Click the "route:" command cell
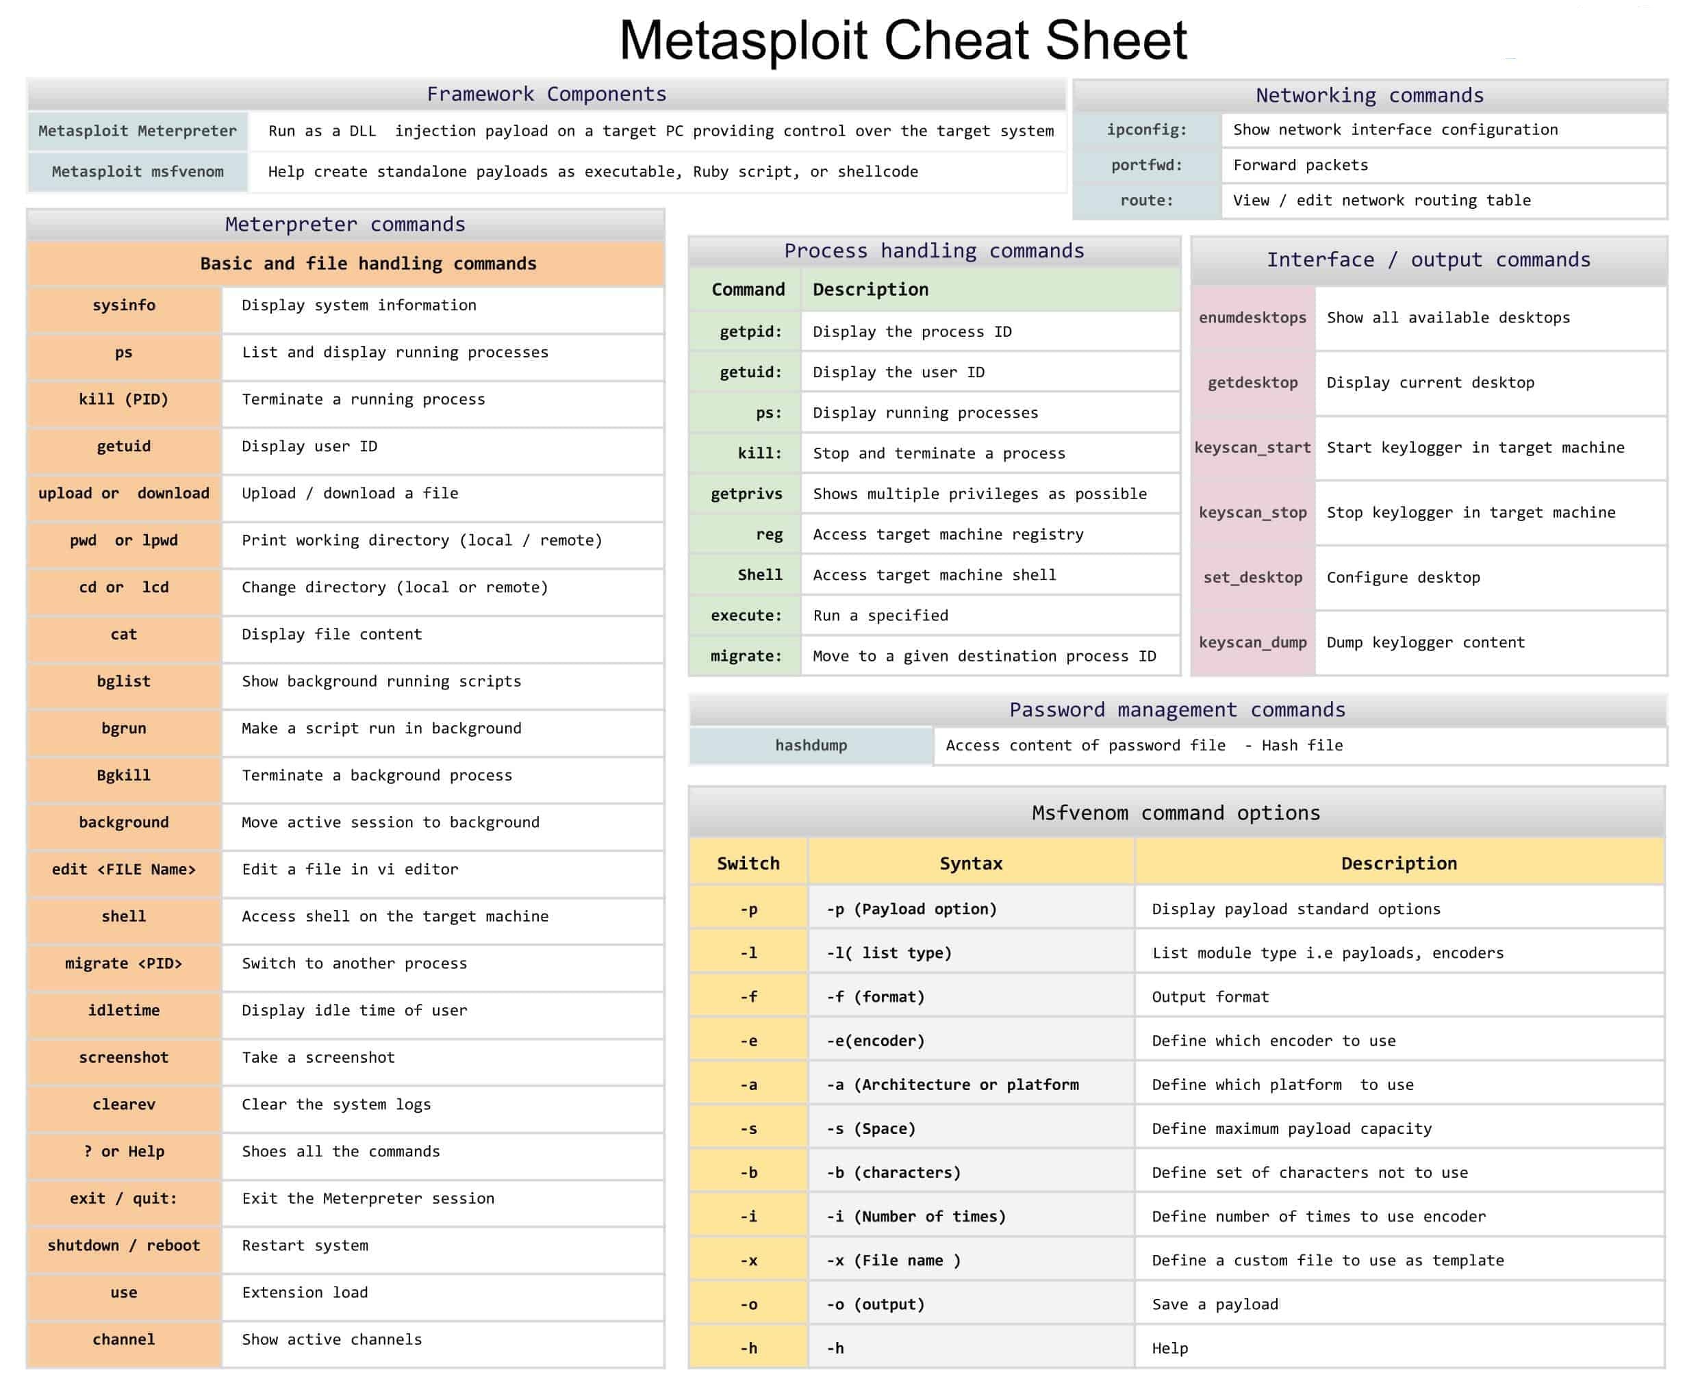Viewport: 1698px width, 1390px height. tap(1146, 200)
